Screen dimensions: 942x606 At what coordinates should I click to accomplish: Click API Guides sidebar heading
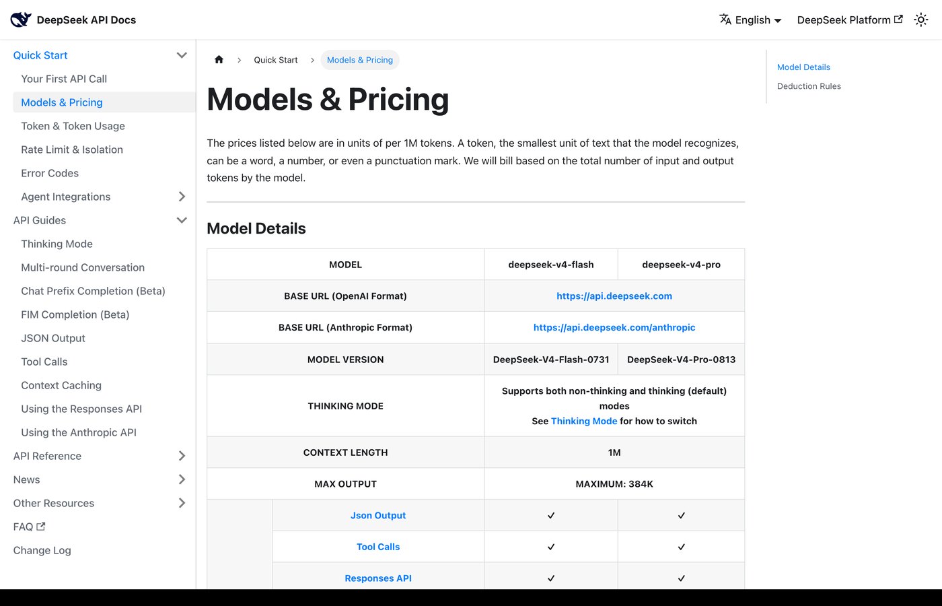40,220
